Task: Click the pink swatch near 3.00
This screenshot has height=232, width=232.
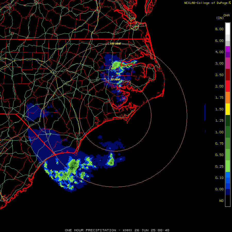Action: coord(228,63)
